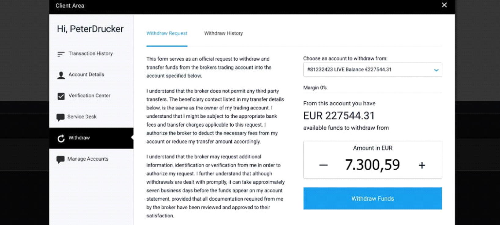Open account selector showing #81232423 LIVE
This screenshot has width=500, height=225.
tap(367, 70)
